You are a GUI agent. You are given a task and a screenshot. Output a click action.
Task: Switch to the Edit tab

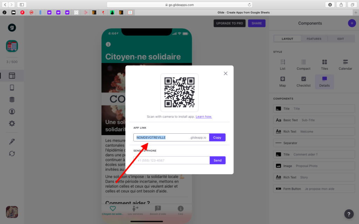[340, 39]
